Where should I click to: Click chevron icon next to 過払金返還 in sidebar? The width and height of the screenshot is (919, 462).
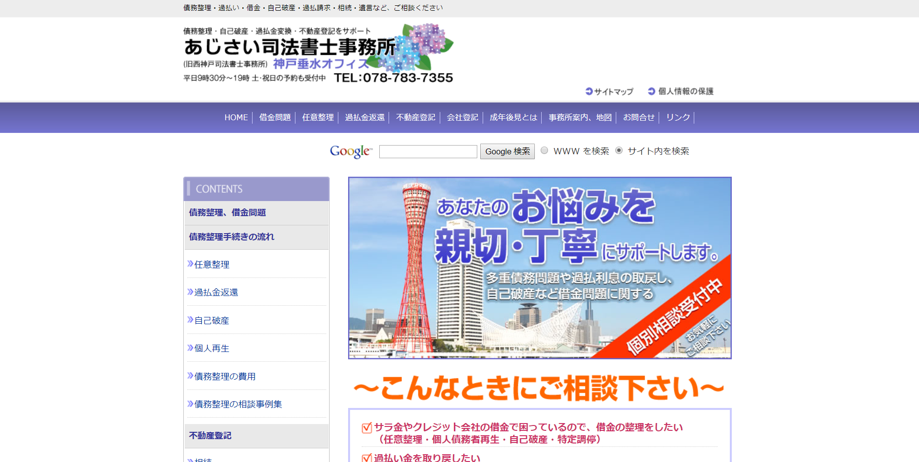pos(190,292)
